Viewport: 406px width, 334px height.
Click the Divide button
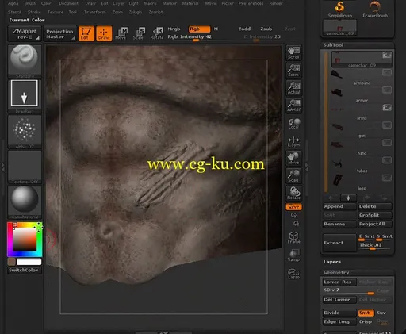pos(339,313)
